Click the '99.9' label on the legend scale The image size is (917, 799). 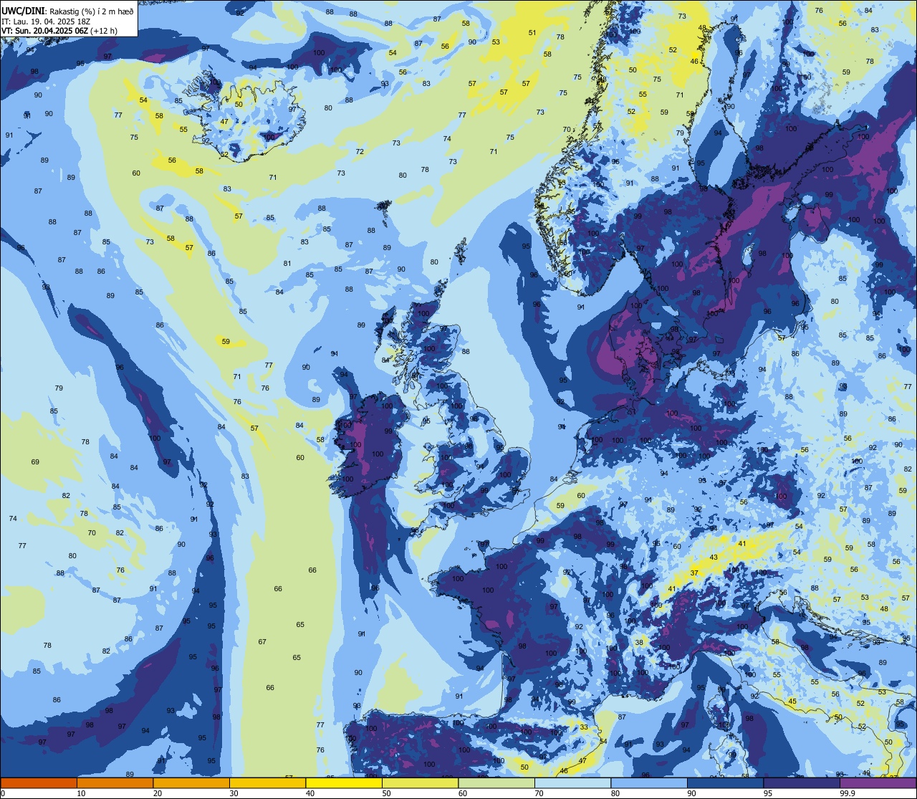pyautogui.click(x=848, y=793)
